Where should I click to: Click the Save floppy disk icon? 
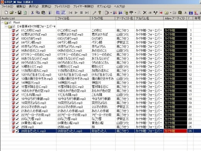pyautogui.click(x=19, y=12)
